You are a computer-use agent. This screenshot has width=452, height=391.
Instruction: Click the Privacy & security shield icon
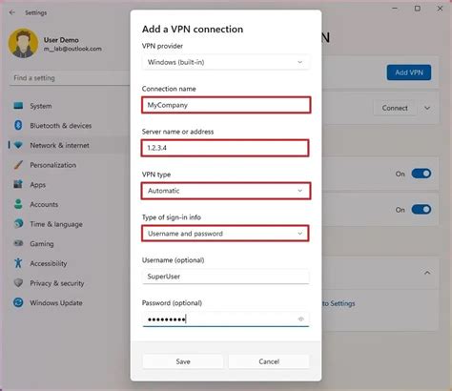point(18,283)
